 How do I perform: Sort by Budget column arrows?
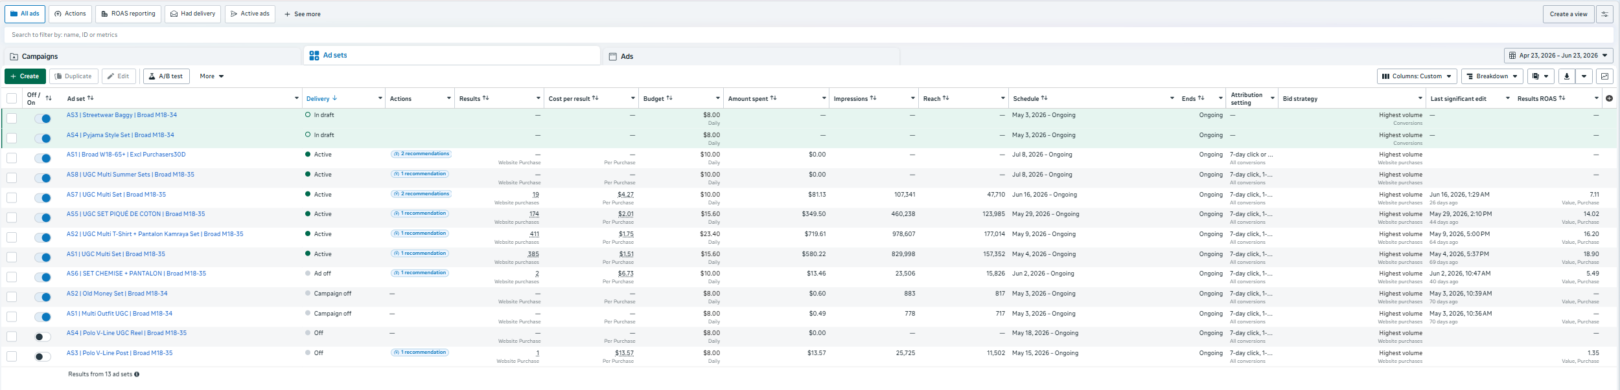pos(669,98)
